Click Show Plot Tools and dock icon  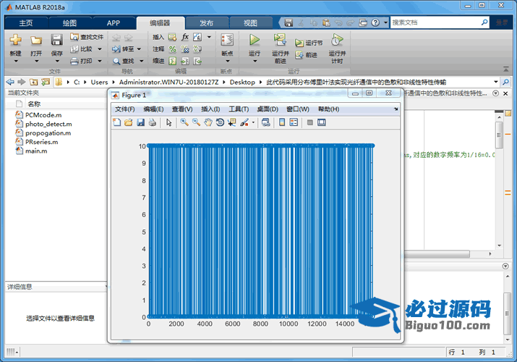click(322, 122)
